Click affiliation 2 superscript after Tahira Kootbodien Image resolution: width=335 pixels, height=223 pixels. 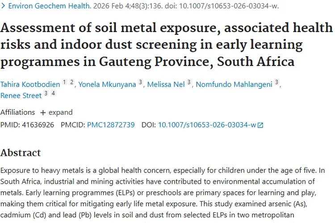pos(71,83)
